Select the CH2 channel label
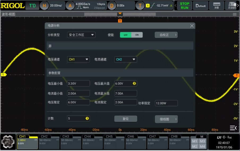 44,136
